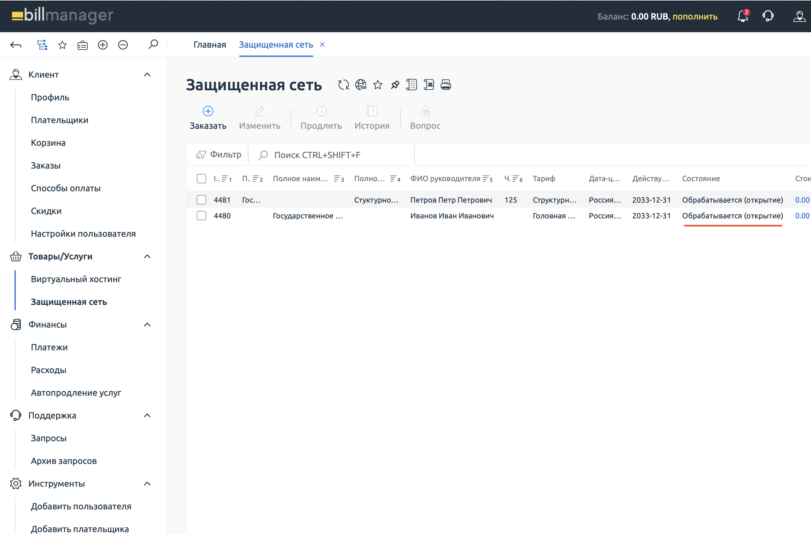
Task: Open table column settings icon
Action: pos(411,85)
